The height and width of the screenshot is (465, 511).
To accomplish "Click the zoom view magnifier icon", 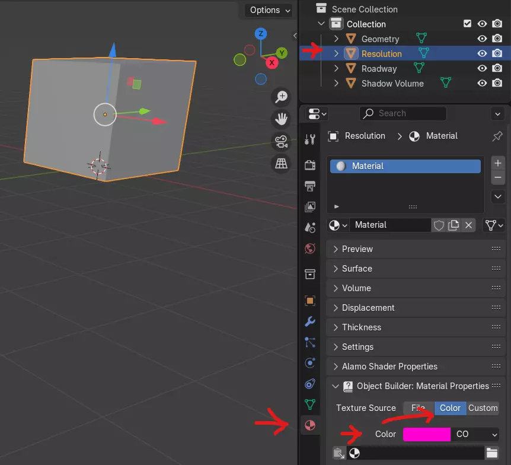I will pos(281,97).
